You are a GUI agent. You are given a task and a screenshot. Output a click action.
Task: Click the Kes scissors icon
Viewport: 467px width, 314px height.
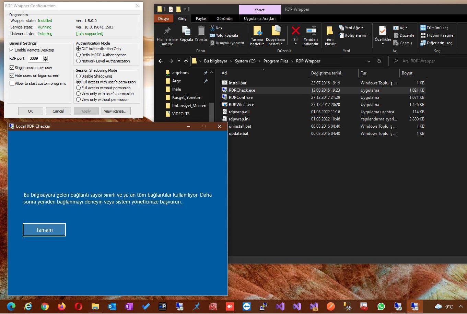[212, 28]
